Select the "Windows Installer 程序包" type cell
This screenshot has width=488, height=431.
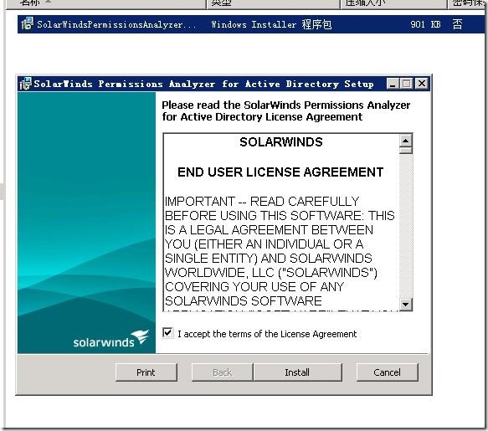271,24
